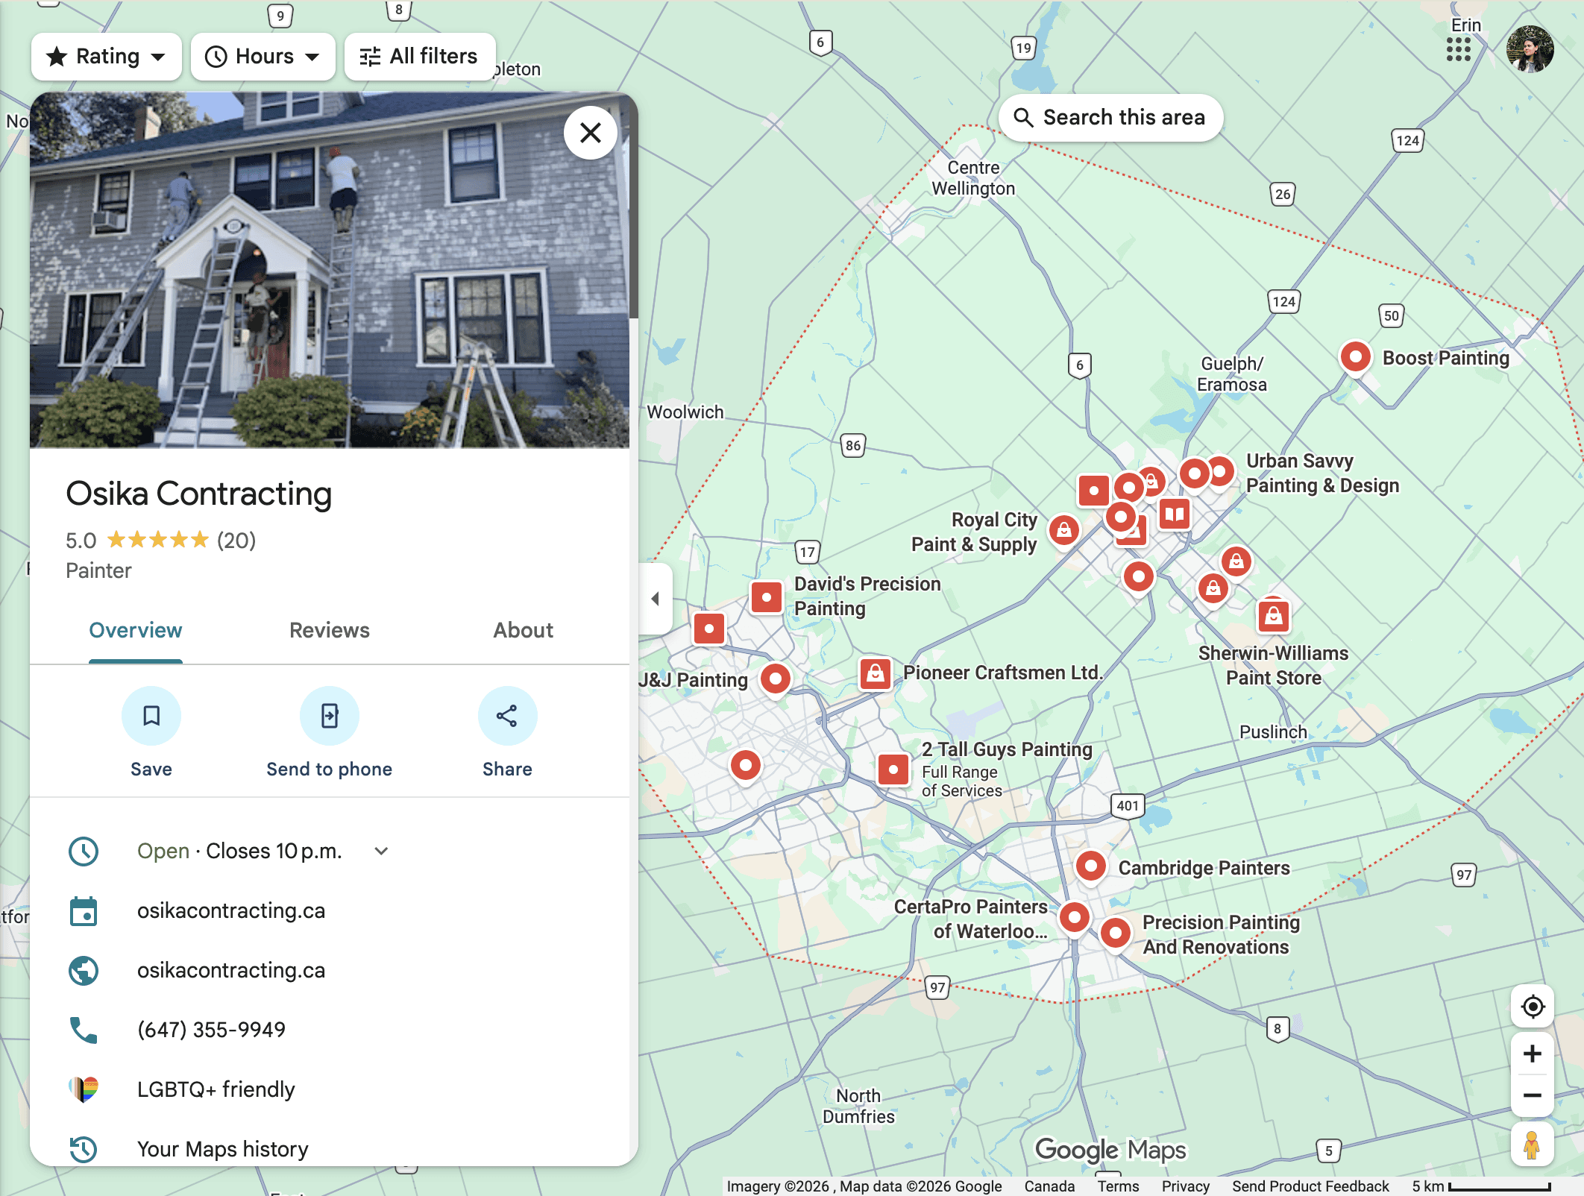Click the Painter category label
Viewport: 1584px width, 1196px height.
[98, 570]
